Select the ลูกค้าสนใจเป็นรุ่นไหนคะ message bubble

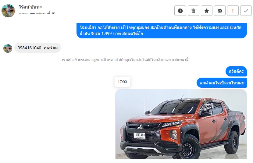(x=222, y=83)
